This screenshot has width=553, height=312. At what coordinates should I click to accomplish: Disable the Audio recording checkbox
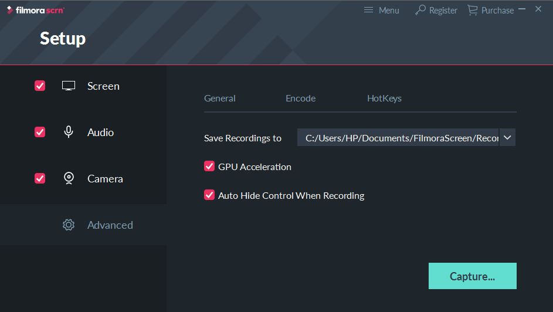(40, 132)
